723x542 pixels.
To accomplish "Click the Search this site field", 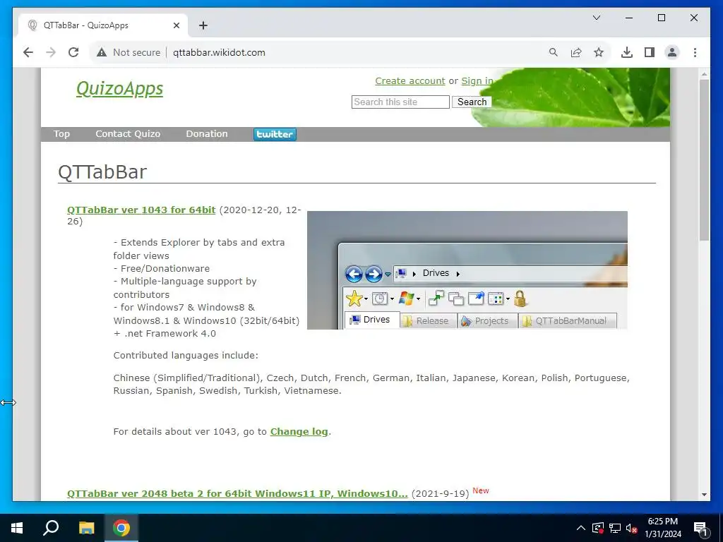I will (x=400, y=102).
